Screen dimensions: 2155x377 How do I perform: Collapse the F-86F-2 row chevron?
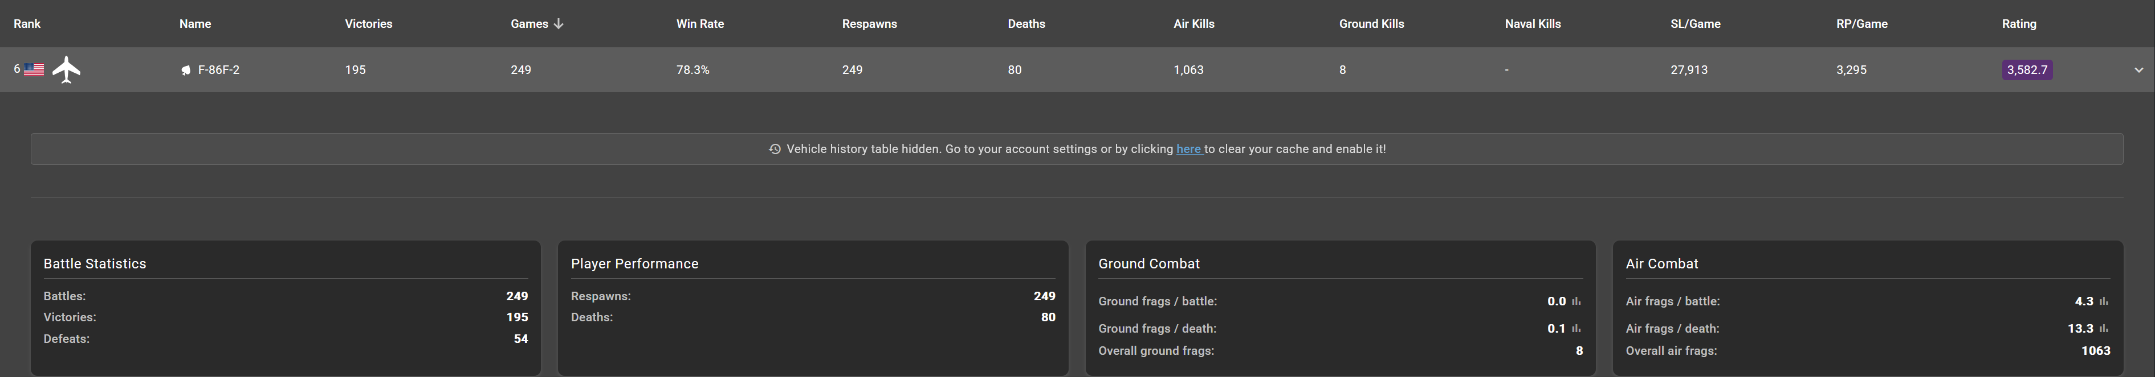(x=2138, y=70)
